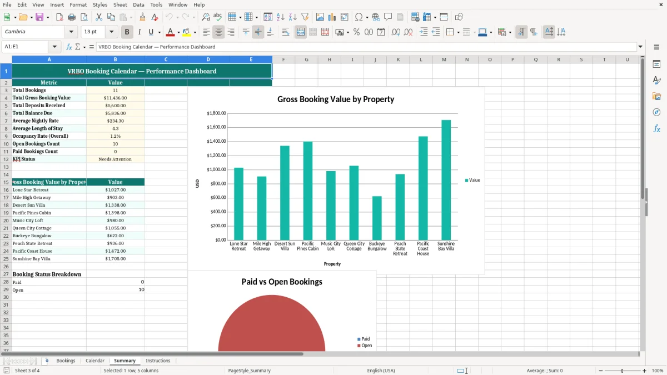Switch to the Bookings sheet tab
Image resolution: width=667 pixels, height=375 pixels.
[66, 361]
